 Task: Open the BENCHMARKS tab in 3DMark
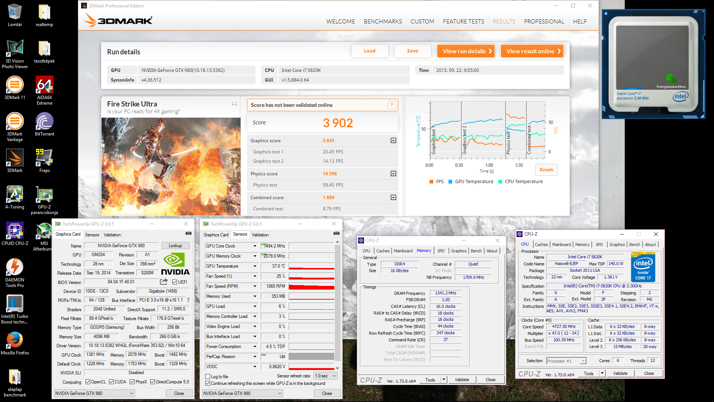[x=383, y=22]
